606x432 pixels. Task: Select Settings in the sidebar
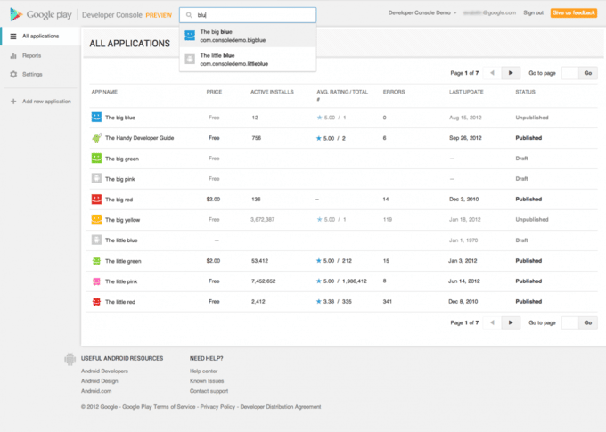pos(32,74)
